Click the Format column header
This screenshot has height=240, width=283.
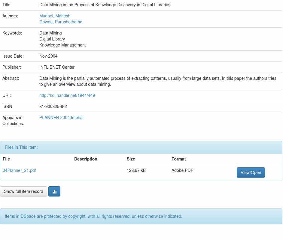[178, 159]
